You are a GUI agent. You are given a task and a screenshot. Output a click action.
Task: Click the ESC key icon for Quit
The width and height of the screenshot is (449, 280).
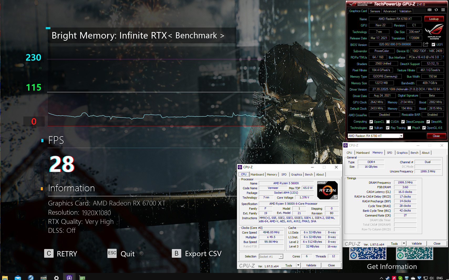pyautogui.click(x=112, y=253)
